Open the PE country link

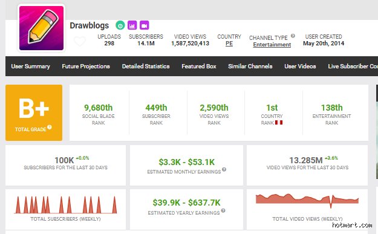[229, 44]
